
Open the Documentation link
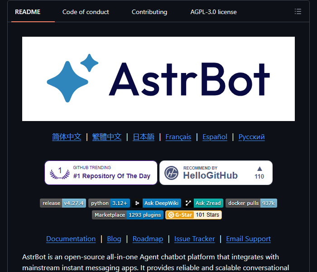71,239
